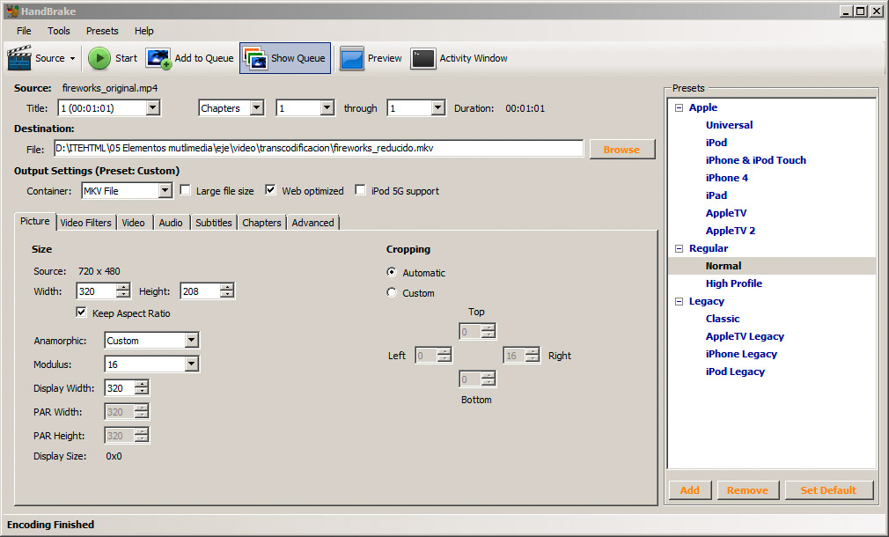Open the Tools menu
Image resolution: width=889 pixels, height=537 pixels.
click(59, 31)
